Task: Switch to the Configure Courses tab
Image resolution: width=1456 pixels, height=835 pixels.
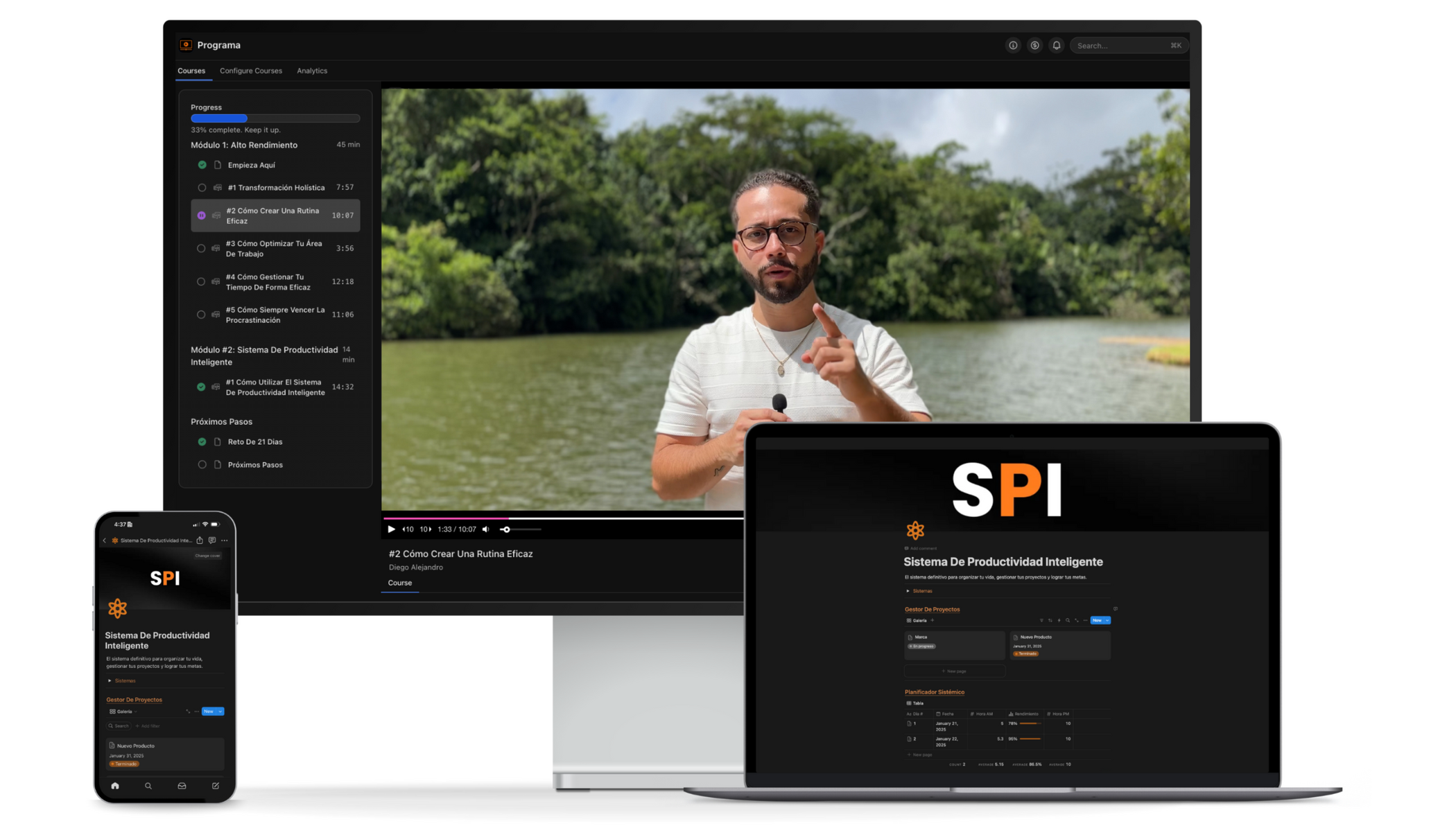Action: click(250, 71)
